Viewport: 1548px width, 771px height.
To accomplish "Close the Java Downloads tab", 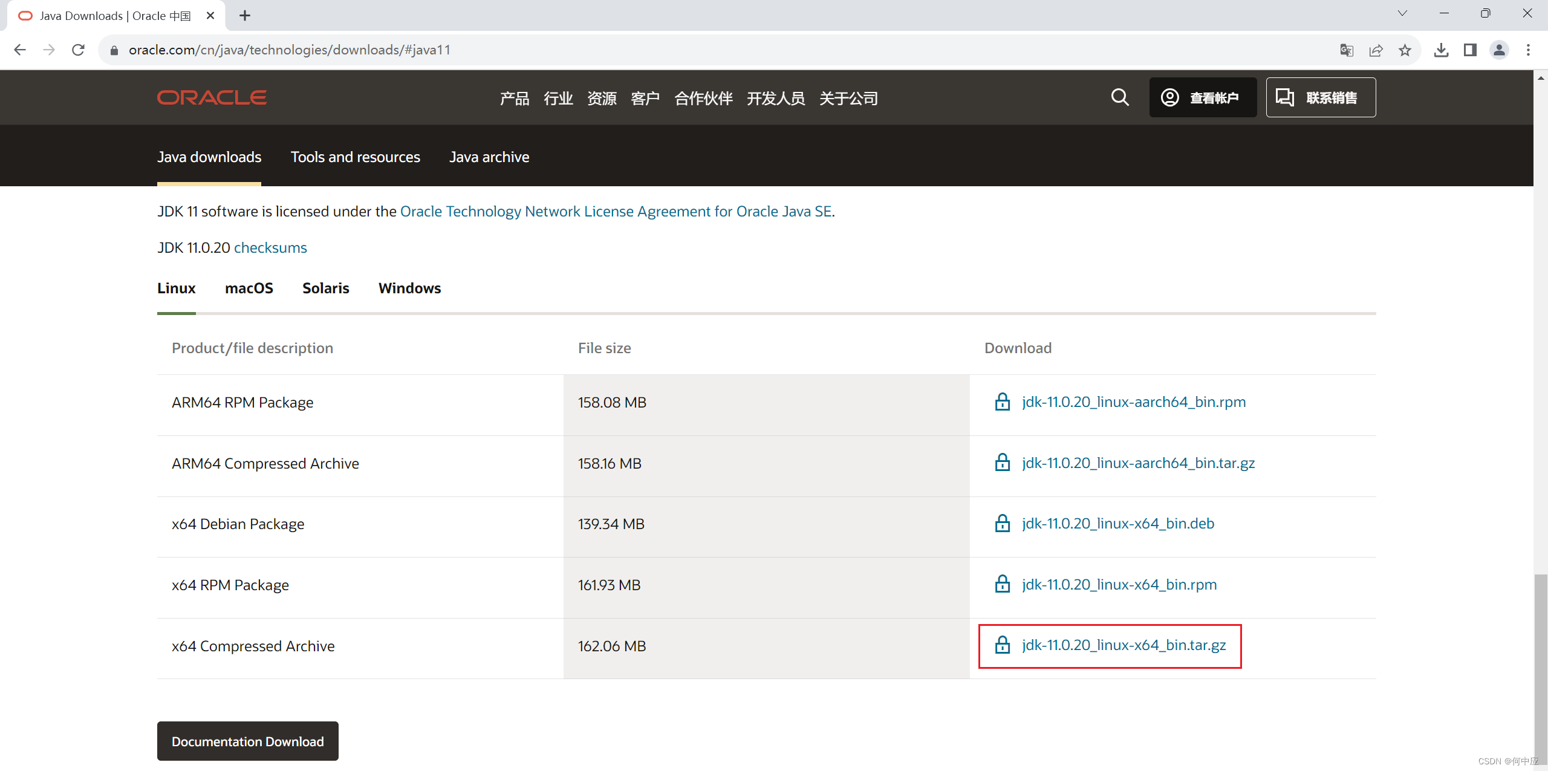I will pyautogui.click(x=210, y=16).
